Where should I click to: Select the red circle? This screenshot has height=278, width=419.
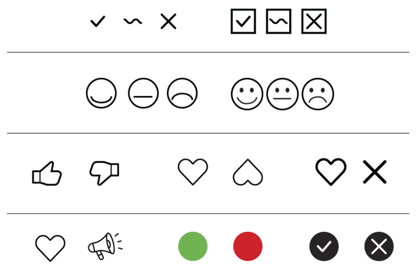point(248,246)
